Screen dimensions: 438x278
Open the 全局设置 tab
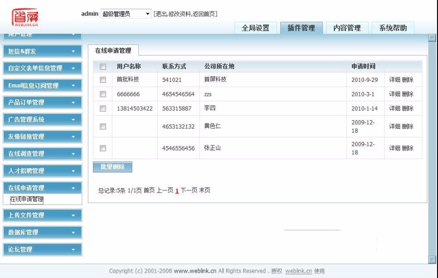pyautogui.click(x=255, y=28)
